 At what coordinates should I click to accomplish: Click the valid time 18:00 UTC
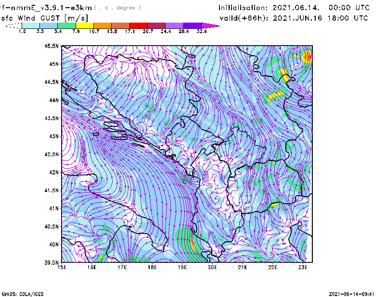click(x=347, y=18)
